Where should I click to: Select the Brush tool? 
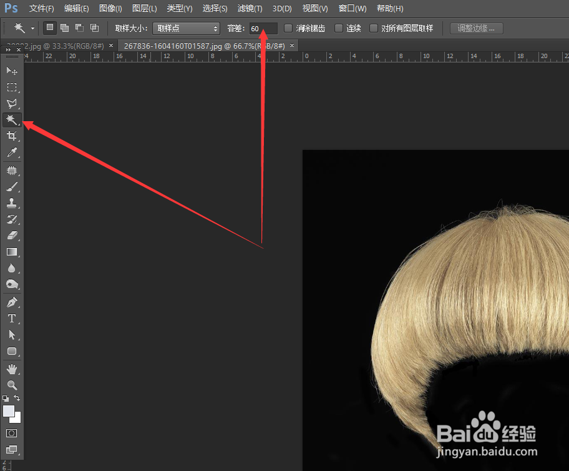click(x=12, y=187)
